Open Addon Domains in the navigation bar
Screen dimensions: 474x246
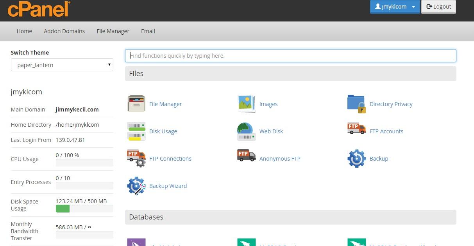[64, 31]
